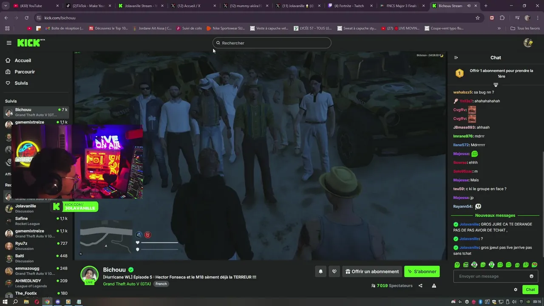Open a new browser tab
Viewport: 544px width, 306px height.
pos(486,6)
